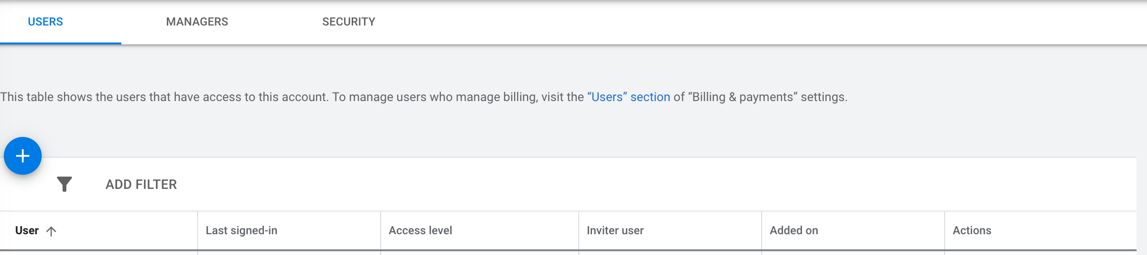1147x255 pixels.
Task: Select the USERS tab
Action: 46,22
